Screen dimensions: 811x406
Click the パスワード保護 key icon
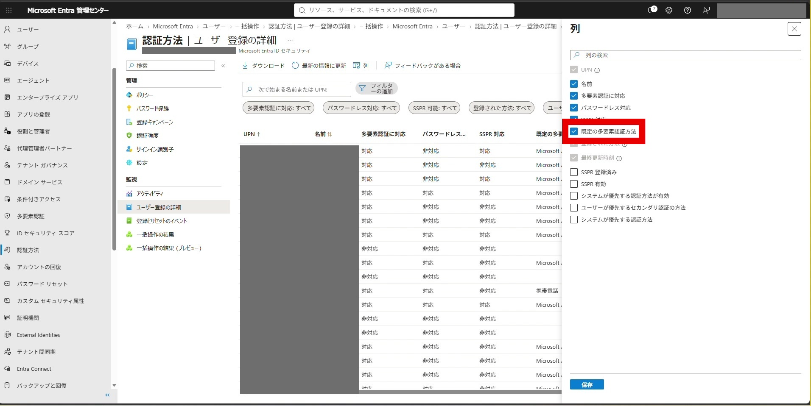click(x=129, y=108)
